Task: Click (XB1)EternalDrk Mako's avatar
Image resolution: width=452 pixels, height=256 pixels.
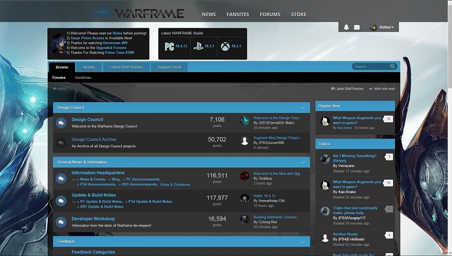Action: pyautogui.click(x=244, y=121)
